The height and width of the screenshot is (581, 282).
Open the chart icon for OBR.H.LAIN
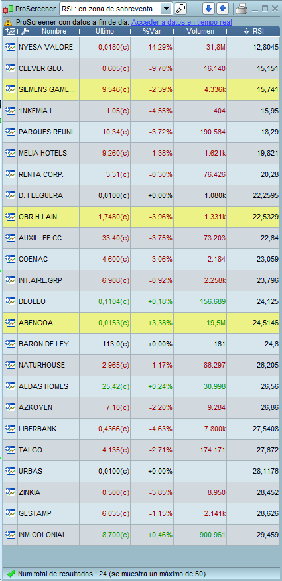coord(10,217)
